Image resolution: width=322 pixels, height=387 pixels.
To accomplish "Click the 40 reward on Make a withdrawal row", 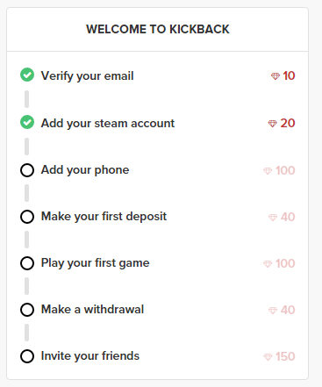I will 288,310.
